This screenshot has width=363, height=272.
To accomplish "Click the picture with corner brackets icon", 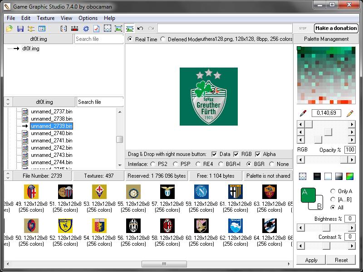I will 118,29.
